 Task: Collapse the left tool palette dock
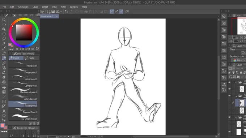tap(1, 11)
